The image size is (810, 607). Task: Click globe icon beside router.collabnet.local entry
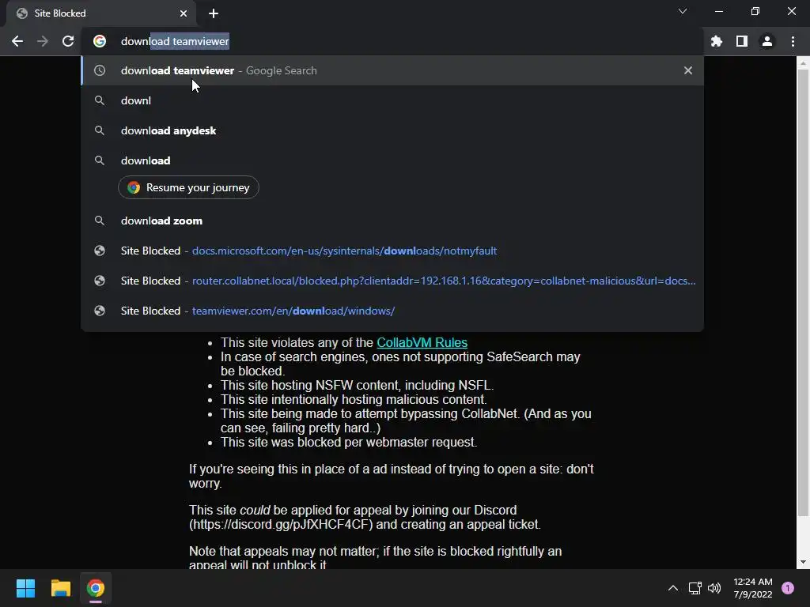pyautogui.click(x=100, y=281)
